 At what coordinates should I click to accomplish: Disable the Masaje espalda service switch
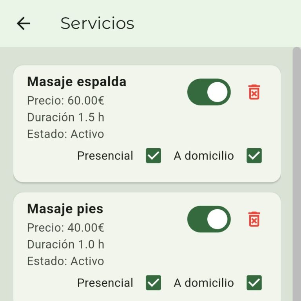[209, 92]
